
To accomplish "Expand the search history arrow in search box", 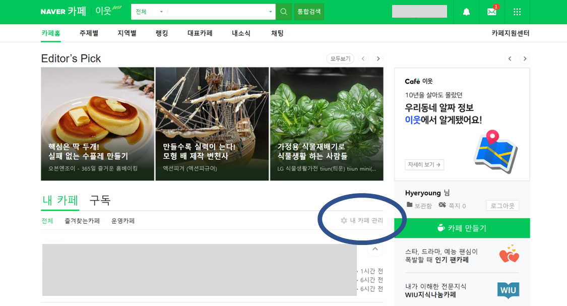I will [271, 12].
